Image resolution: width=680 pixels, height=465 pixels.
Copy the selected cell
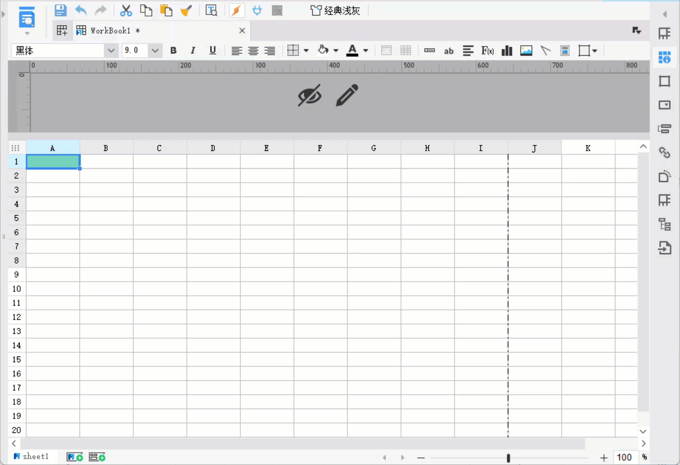(146, 10)
